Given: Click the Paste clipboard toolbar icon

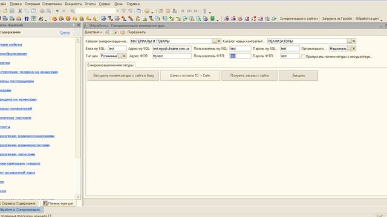Looking at the screenshot, I should point(34,11).
